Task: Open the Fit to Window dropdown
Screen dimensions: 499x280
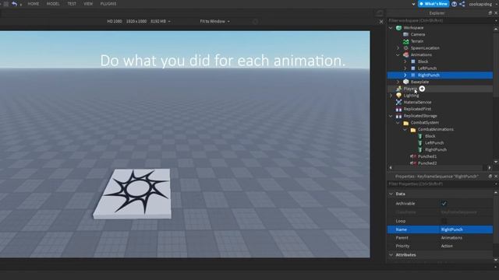Action: point(215,21)
